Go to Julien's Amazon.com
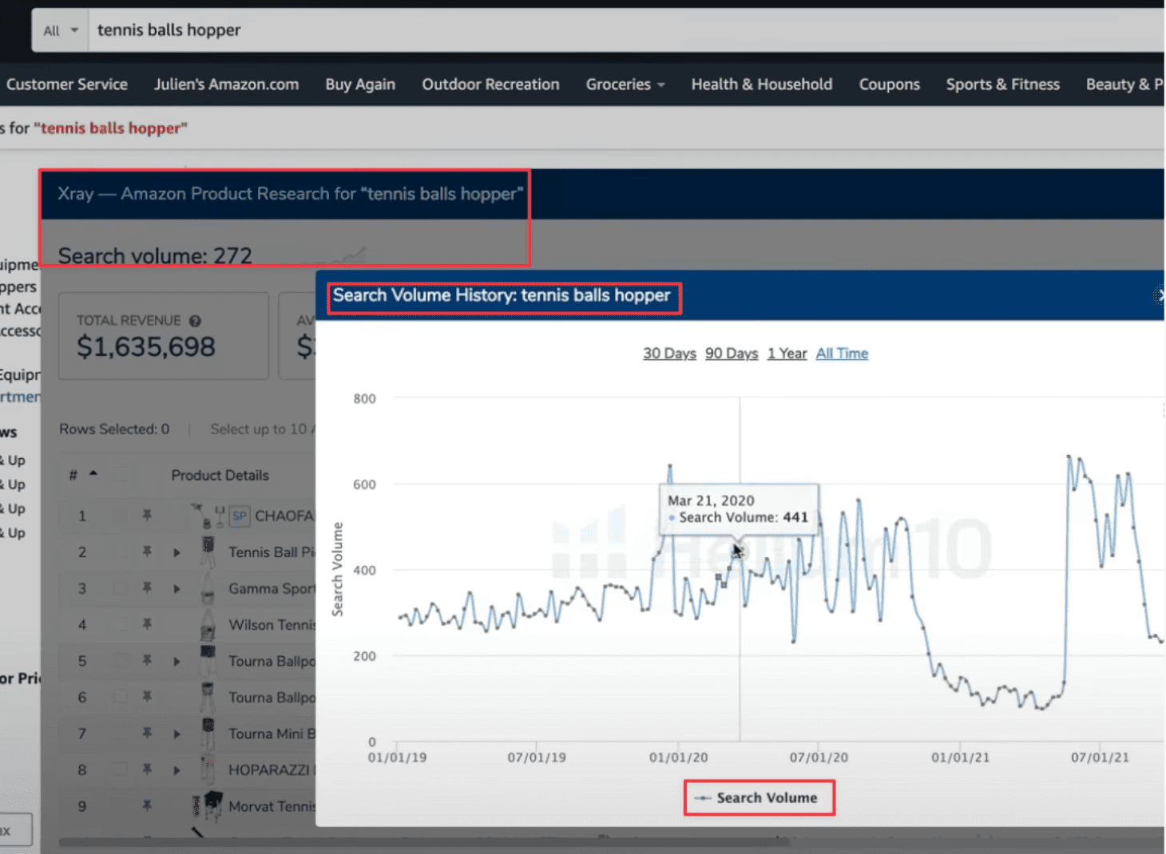This screenshot has height=854, width=1166. point(227,85)
